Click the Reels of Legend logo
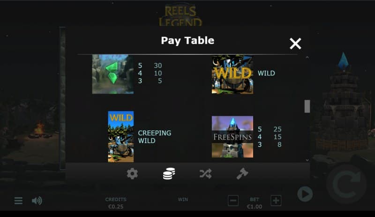The height and width of the screenshot is (217, 375). pyautogui.click(x=180, y=15)
